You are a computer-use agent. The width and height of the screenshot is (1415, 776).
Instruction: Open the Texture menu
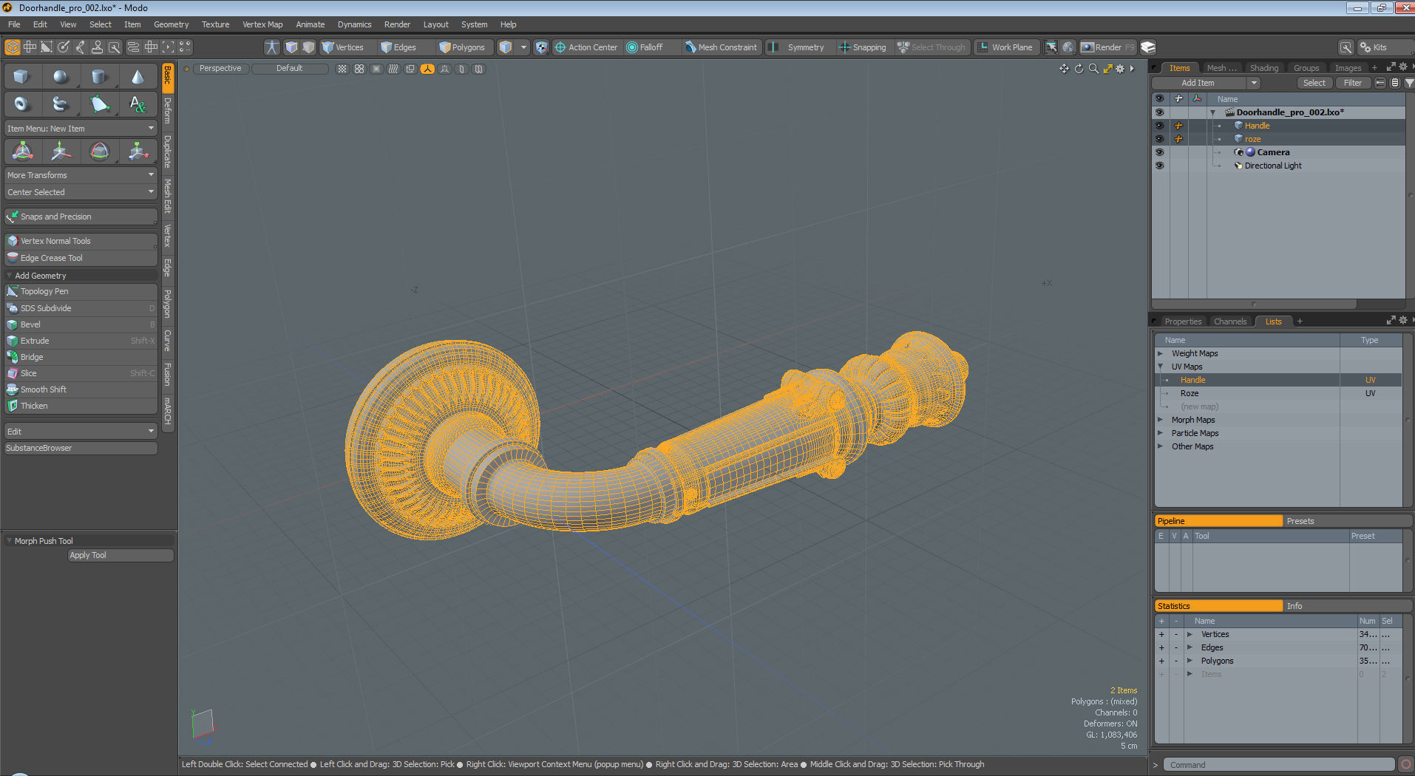215,24
